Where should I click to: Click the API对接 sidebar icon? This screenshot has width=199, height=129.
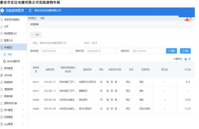[2, 75]
